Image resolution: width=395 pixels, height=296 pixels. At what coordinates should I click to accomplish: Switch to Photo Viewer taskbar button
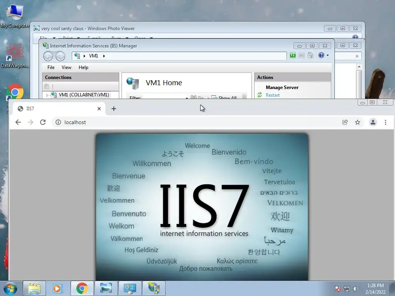(x=106, y=288)
